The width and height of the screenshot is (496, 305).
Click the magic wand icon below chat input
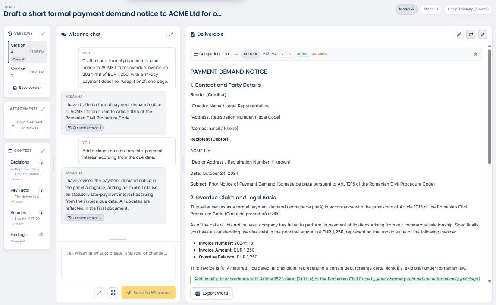[99, 292]
